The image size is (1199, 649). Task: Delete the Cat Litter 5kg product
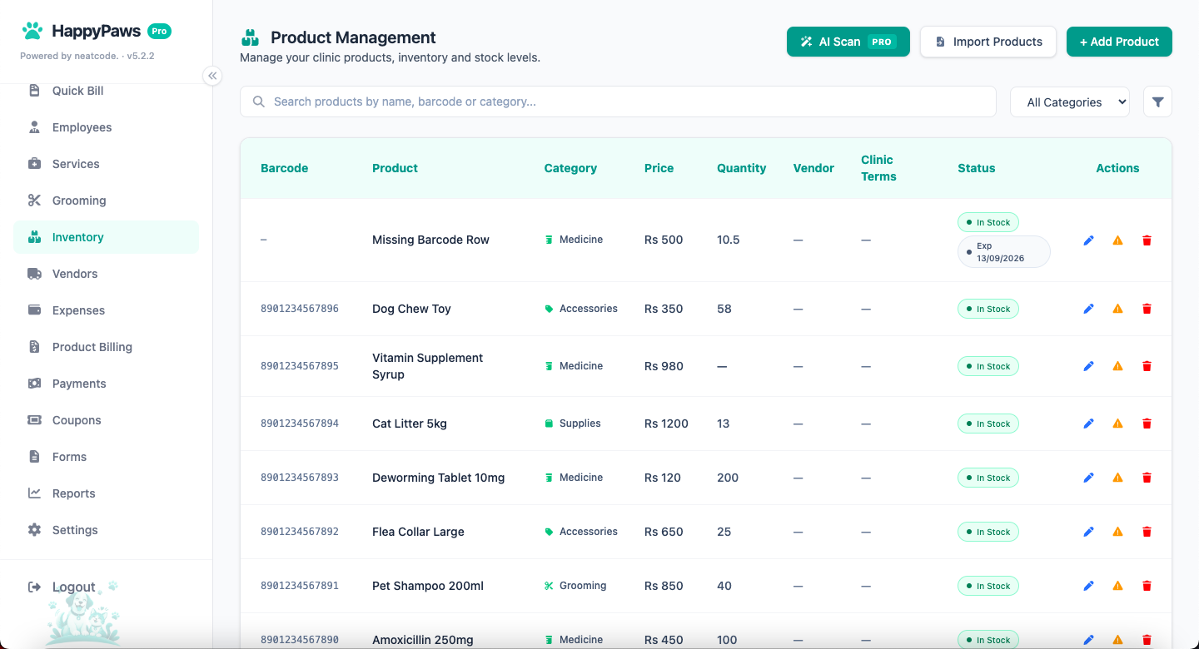click(x=1147, y=424)
